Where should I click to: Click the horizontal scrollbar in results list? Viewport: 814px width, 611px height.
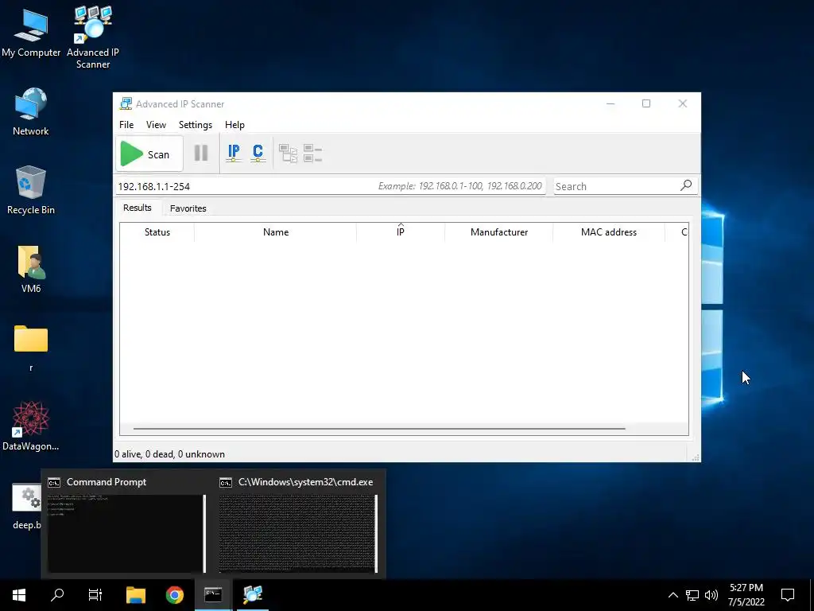click(x=379, y=429)
